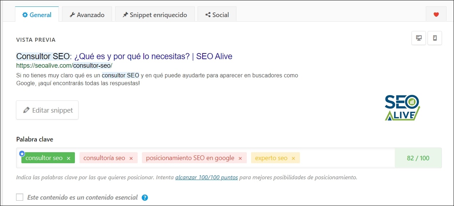The image size is (454, 206).
Task: Select the General tab
Action: pyautogui.click(x=37, y=15)
